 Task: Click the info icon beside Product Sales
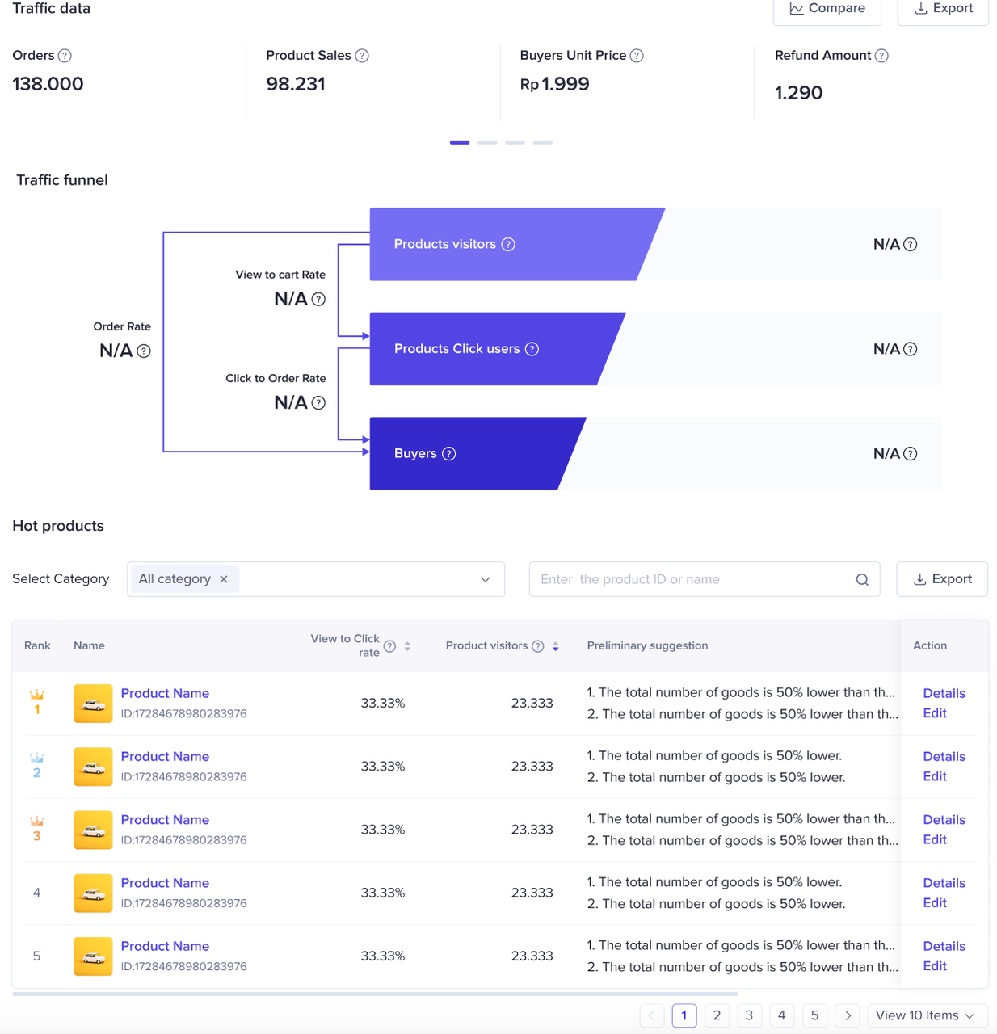tap(362, 56)
